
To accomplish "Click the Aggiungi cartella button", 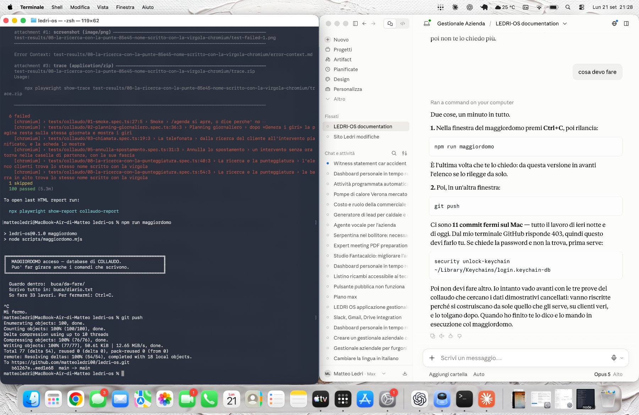I will [448, 374].
